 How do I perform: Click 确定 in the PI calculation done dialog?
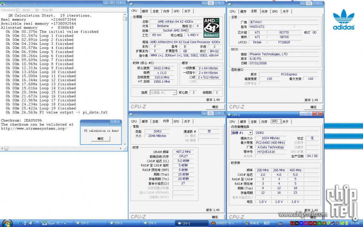(x=100, y=138)
